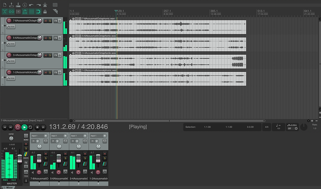321x189 pixels.
Task: Arm track 7-8AcousmatiOctaphonic for recording
Action: coord(9,21)
